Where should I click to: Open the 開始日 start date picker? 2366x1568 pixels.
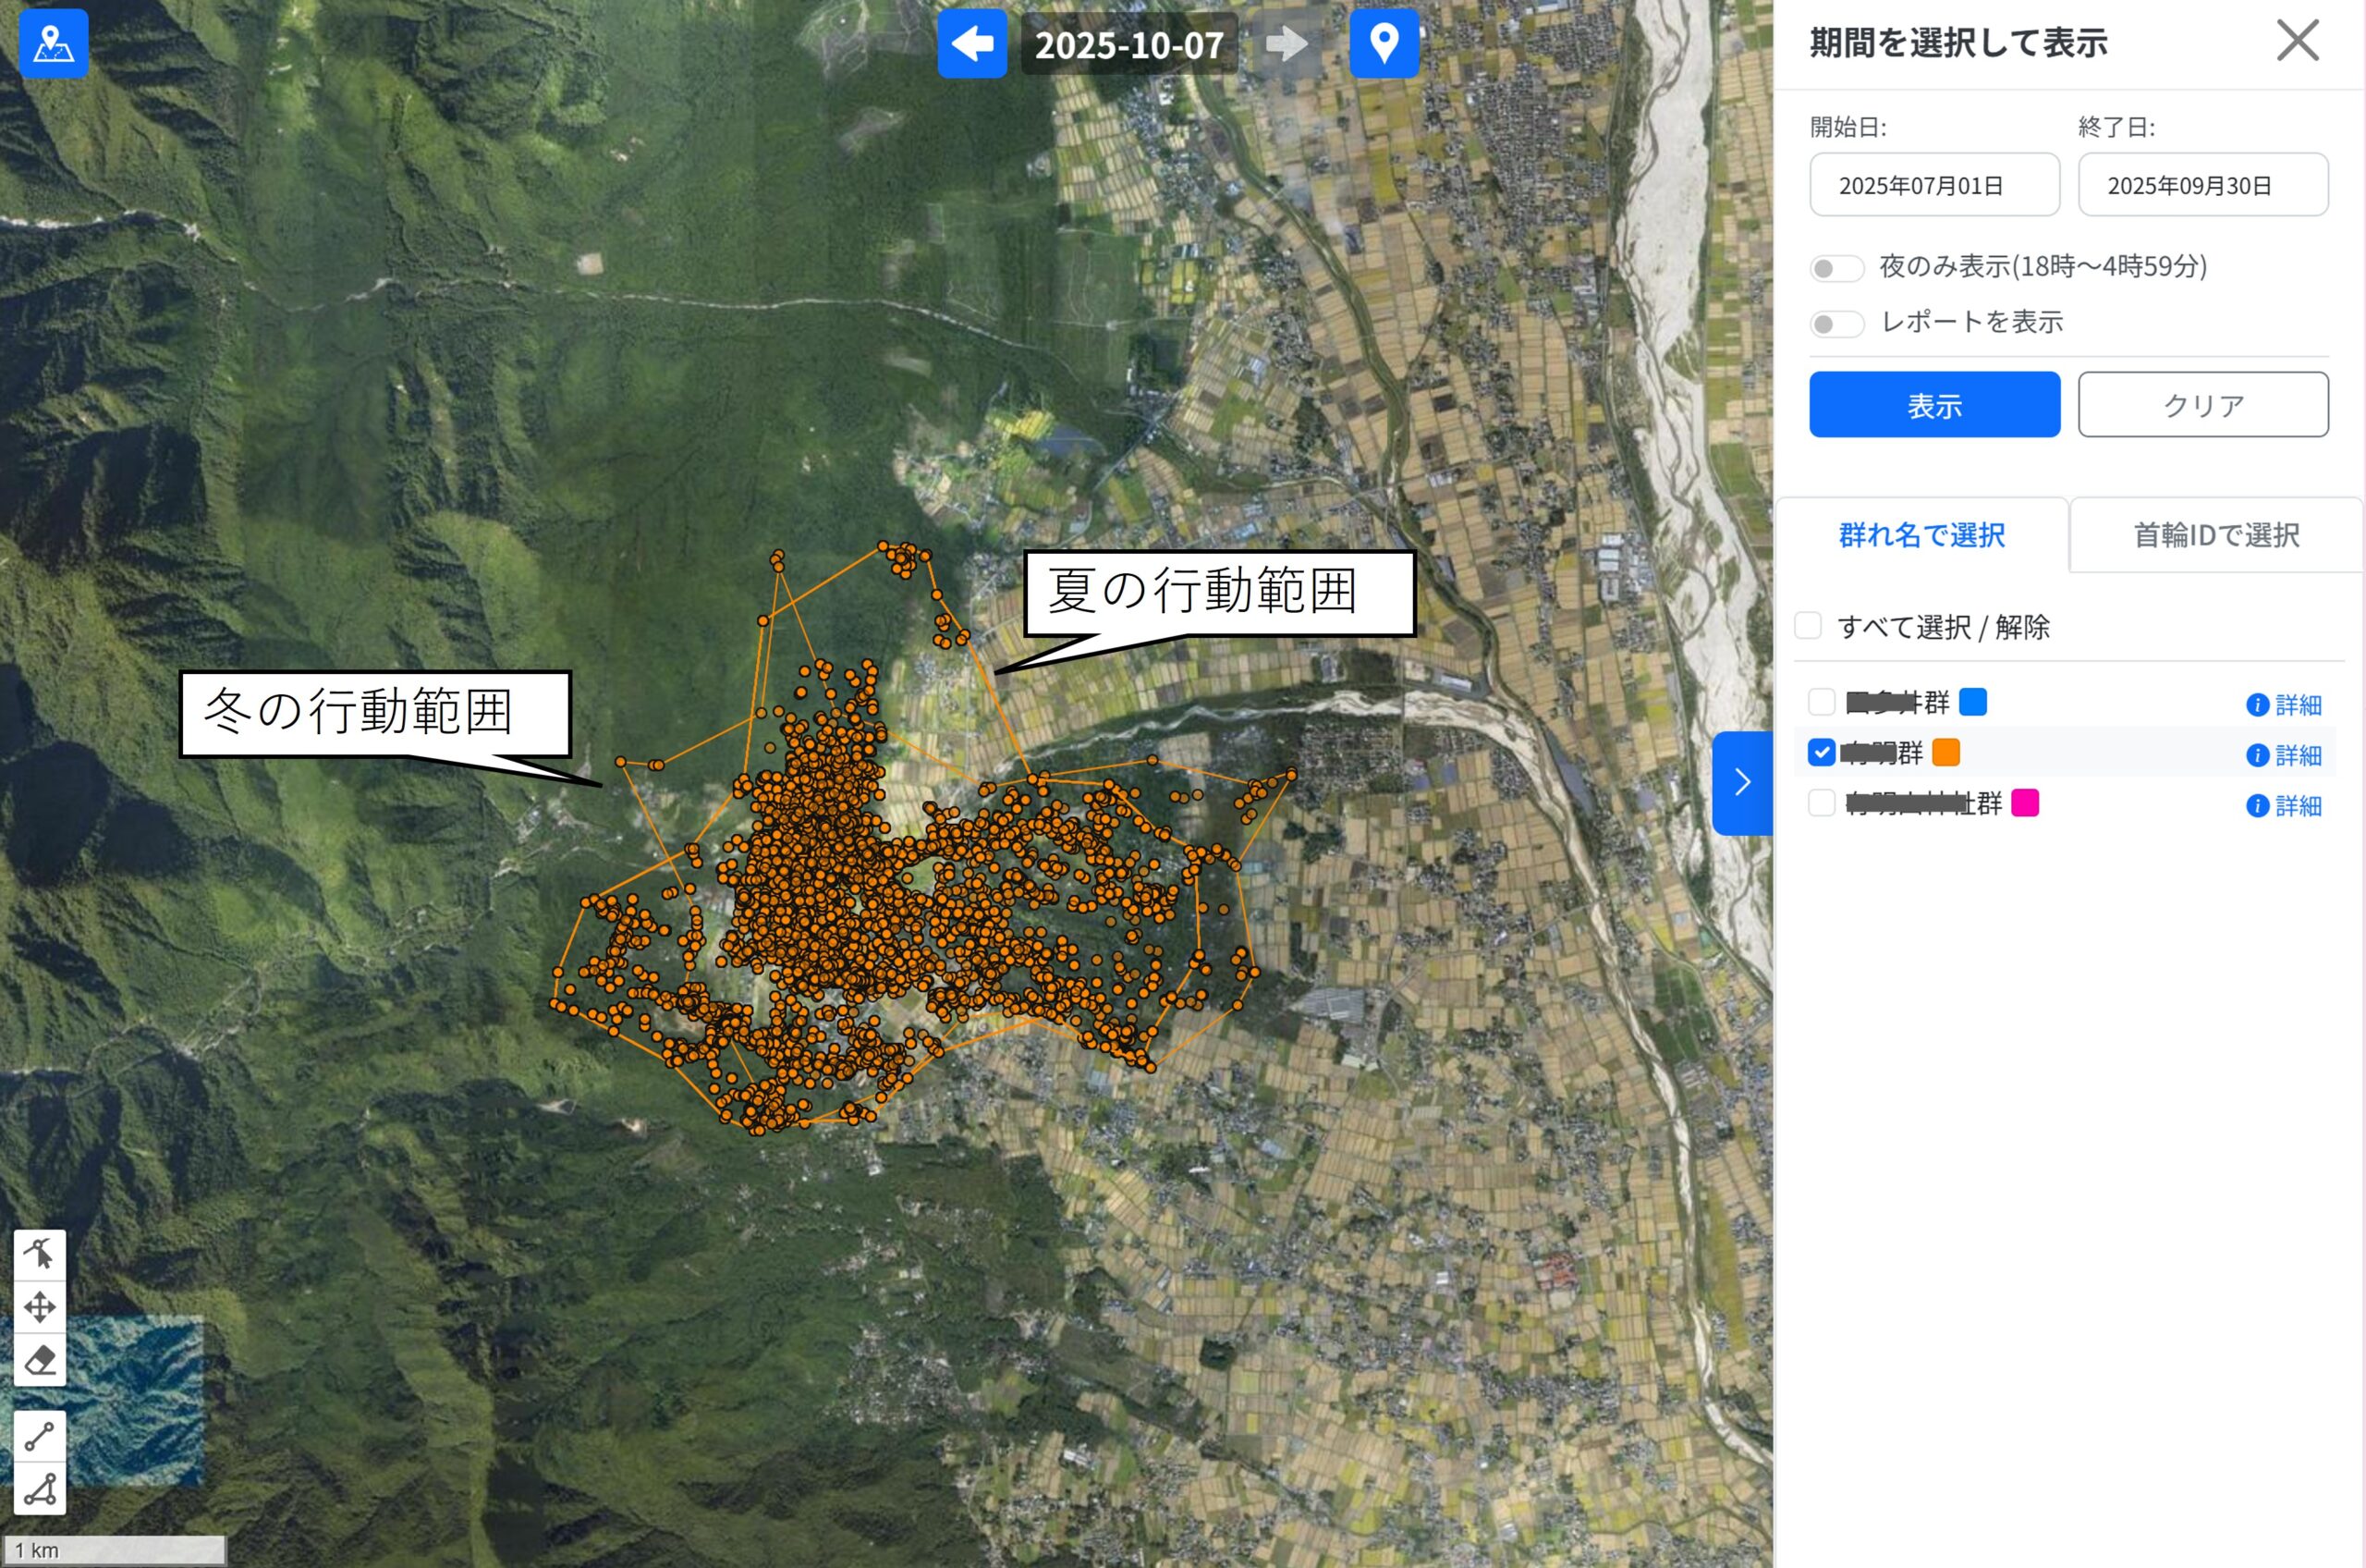[x=1933, y=185]
